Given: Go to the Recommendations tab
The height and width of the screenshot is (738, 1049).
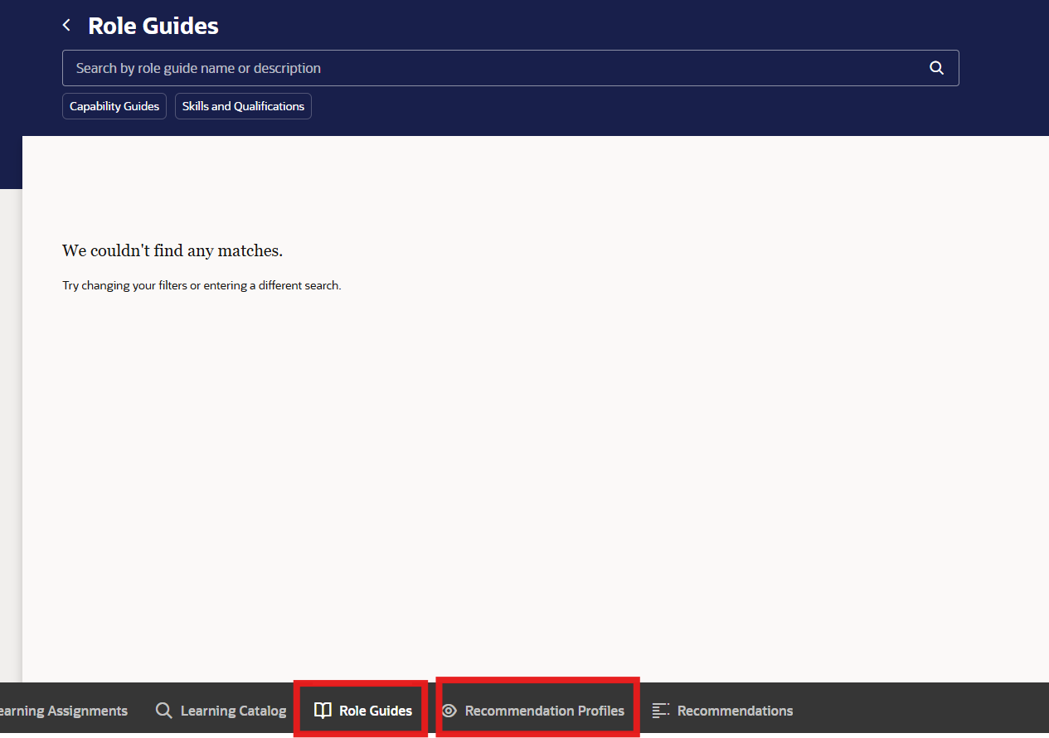Looking at the screenshot, I should click(x=722, y=711).
